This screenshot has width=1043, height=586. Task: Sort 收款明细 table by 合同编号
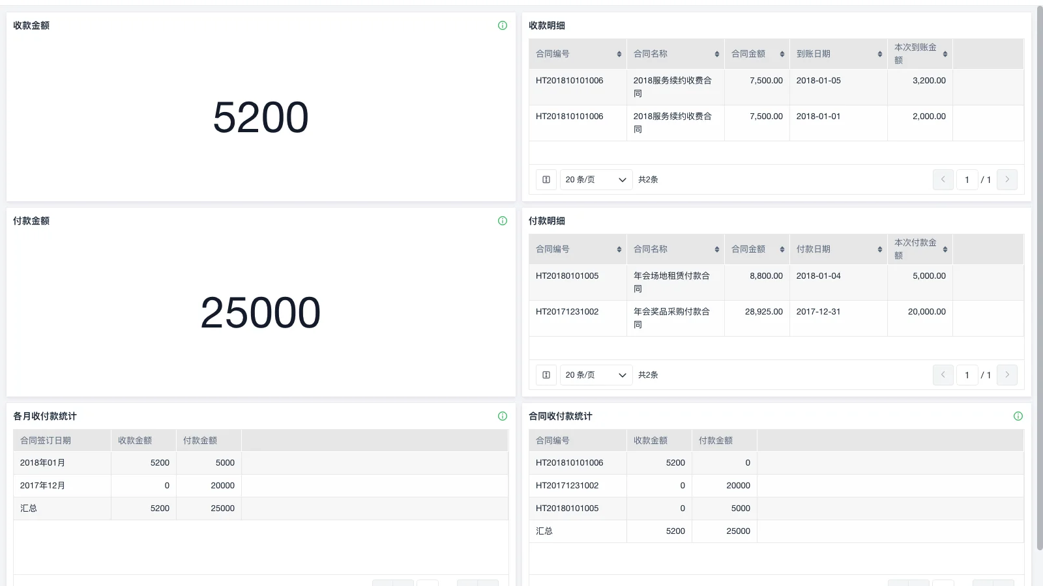[x=619, y=54]
